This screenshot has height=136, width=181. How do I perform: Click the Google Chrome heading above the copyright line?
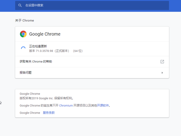pyautogui.click(x=30, y=94)
